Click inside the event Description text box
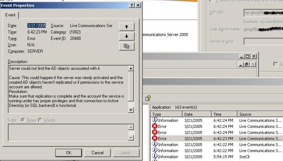This screenshot has width=283, height=161. [x=68, y=89]
